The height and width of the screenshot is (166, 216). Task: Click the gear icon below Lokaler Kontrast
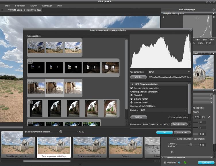(172, 151)
